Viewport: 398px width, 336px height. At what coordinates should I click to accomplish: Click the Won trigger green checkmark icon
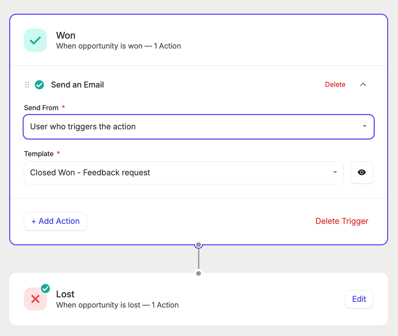tap(35, 40)
